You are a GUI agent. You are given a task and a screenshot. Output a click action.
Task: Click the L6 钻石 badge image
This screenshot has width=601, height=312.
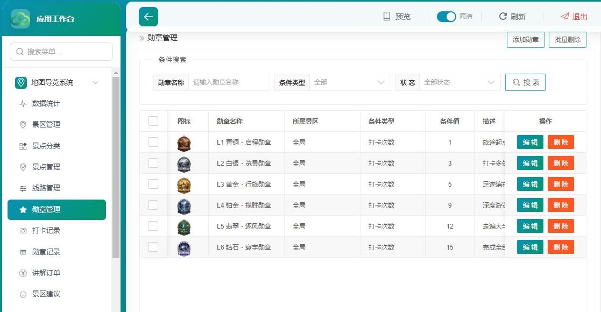tap(184, 249)
